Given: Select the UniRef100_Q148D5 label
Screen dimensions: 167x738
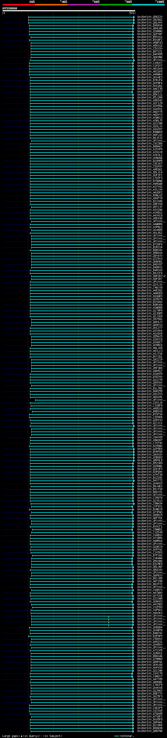Looking at the screenshot, I should (x=150, y=230).
